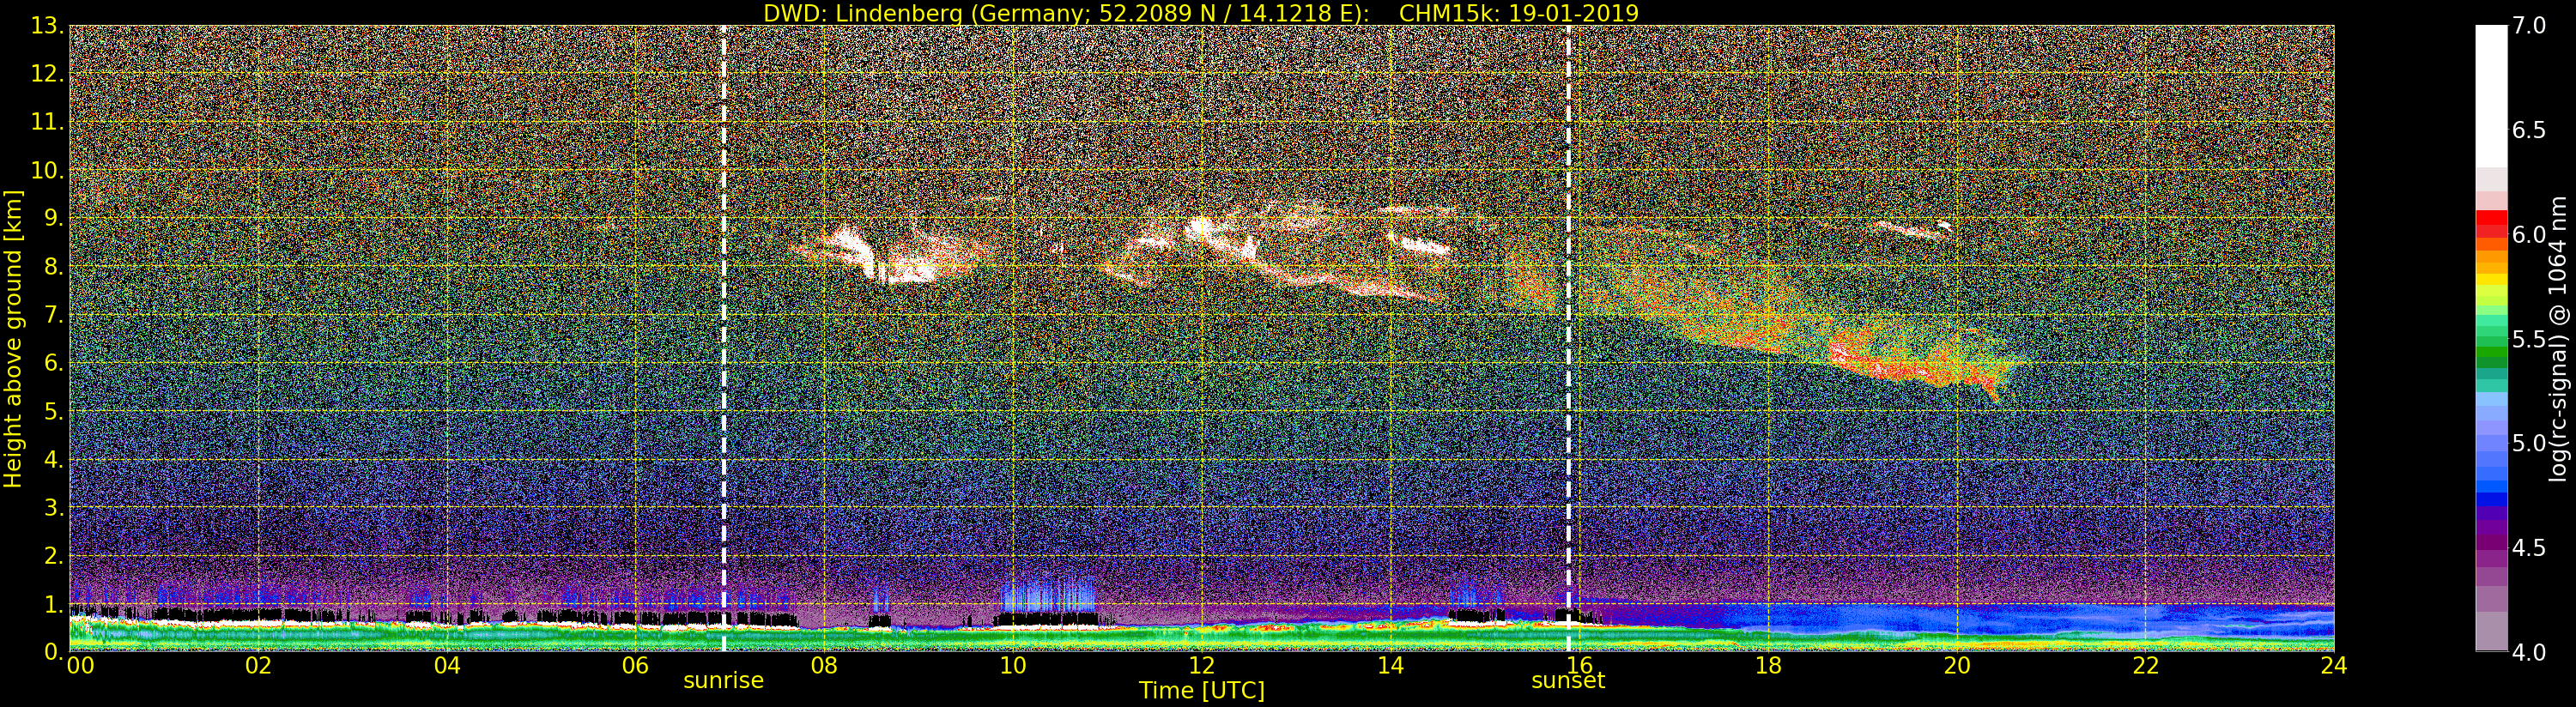2576x707 pixels.
Task: Click the x-axis tick label '20'
Action: tap(1957, 666)
